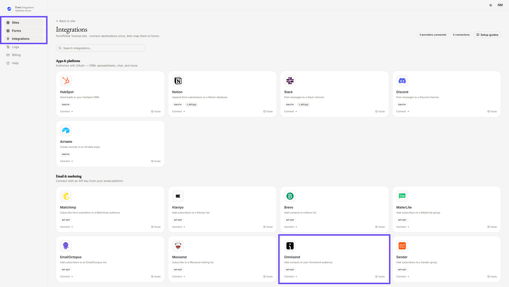Connect MailerLite
509x287 pixels.
[403, 227]
